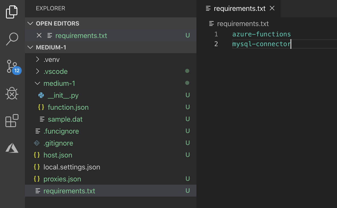The width and height of the screenshot is (337, 208).
Task: Open the Run and Debug view
Action: (12, 93)
